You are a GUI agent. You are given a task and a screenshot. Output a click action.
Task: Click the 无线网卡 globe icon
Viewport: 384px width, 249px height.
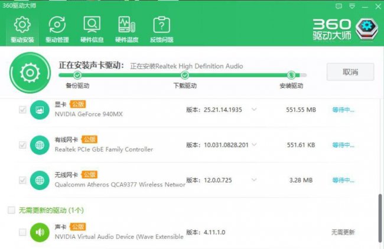40,181
